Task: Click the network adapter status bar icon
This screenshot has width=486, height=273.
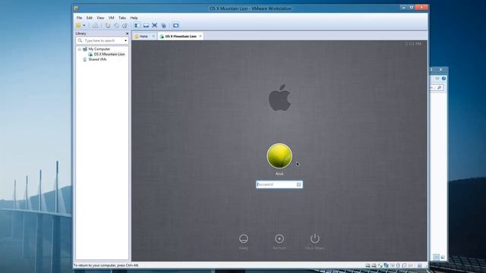Action: click(386, 265)
